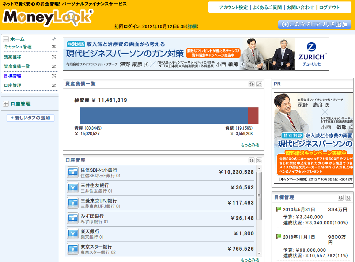The height and width of the screenshot is (262, 355).
Task: Open お問い合わせ in the header
Action: click(x=301, y=7)
